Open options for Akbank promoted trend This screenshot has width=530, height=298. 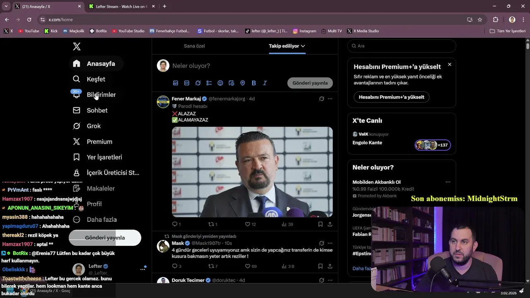click(448, 182)
